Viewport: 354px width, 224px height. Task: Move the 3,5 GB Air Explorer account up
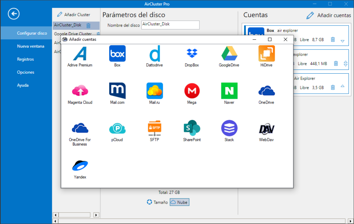pyautogui.click(x=343, y=86)
